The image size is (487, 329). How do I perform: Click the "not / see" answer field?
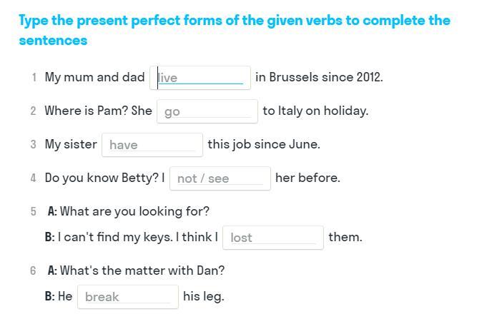click(220, 178)
